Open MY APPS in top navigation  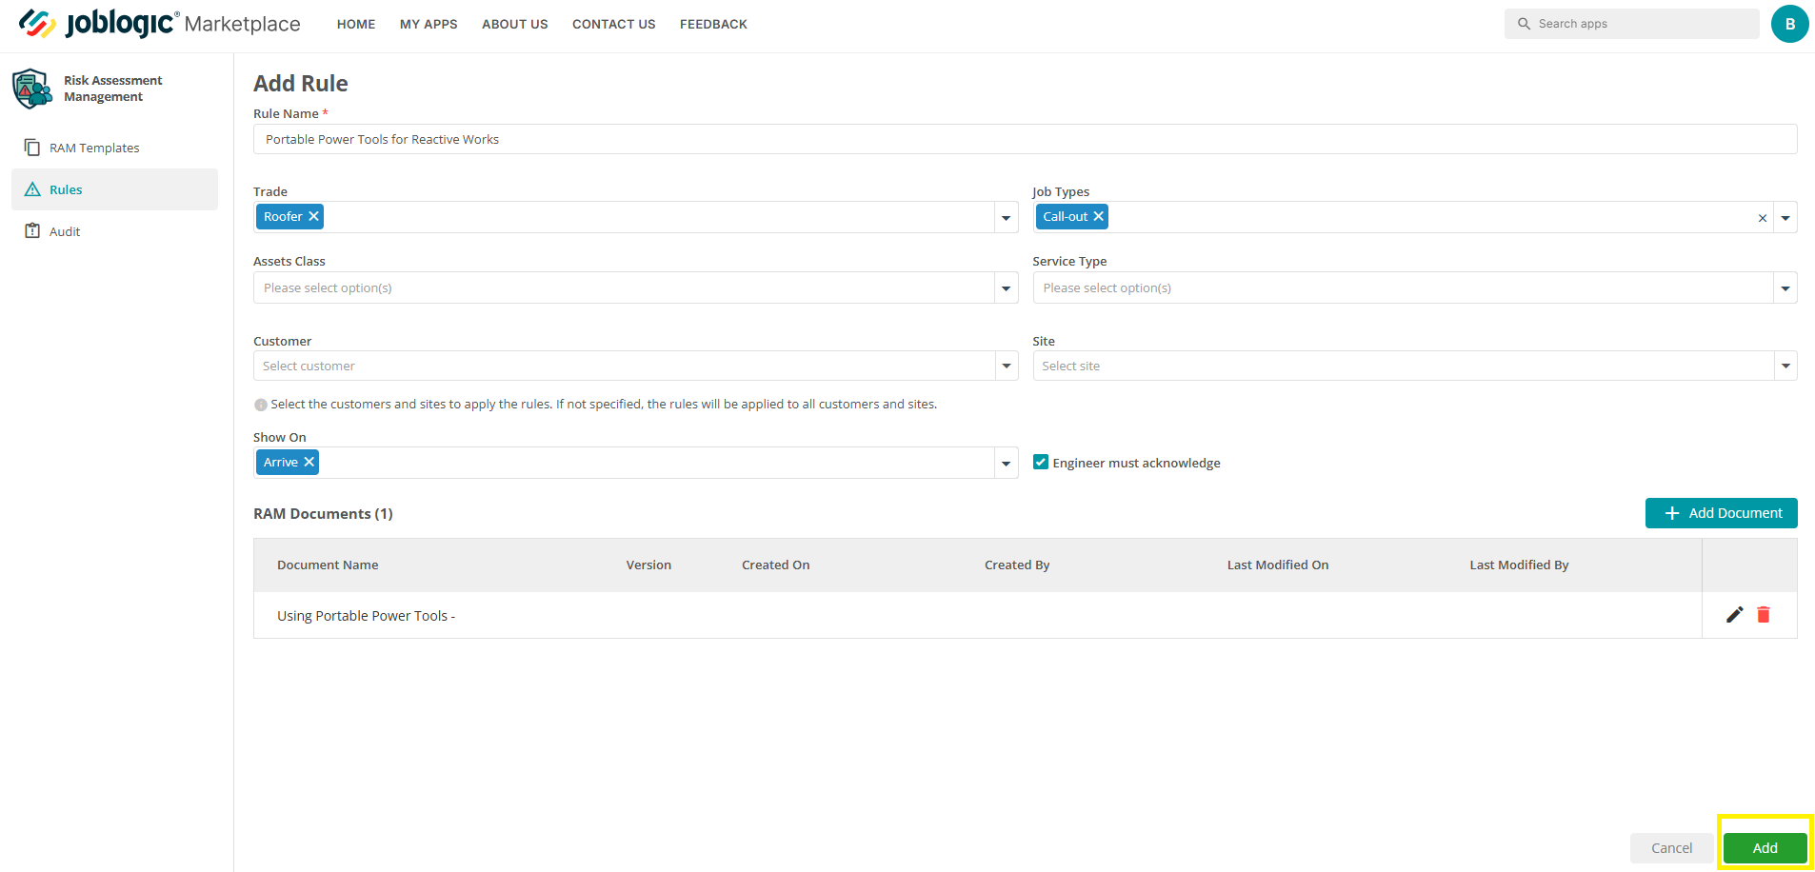tap(429, 25)
